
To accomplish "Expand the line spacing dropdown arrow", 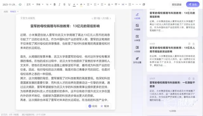I will click(98, 4).
